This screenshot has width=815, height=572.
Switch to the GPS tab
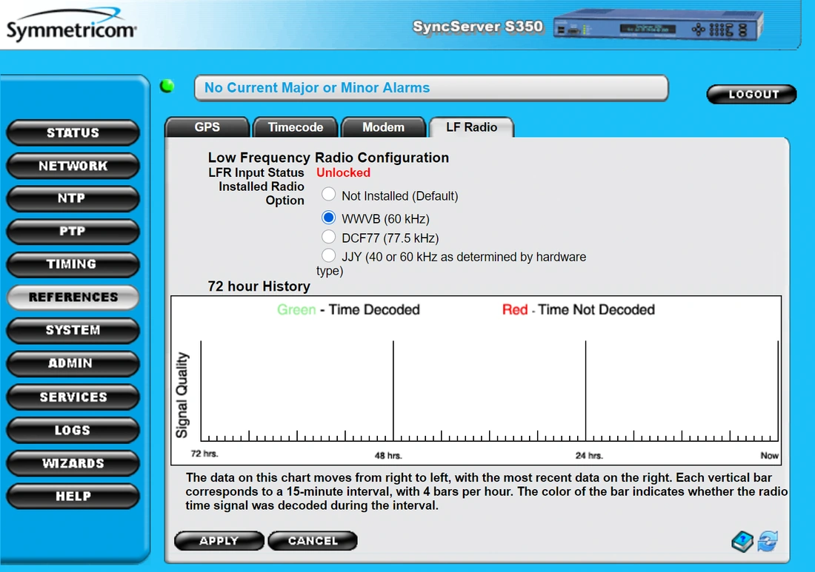[207, 127]
